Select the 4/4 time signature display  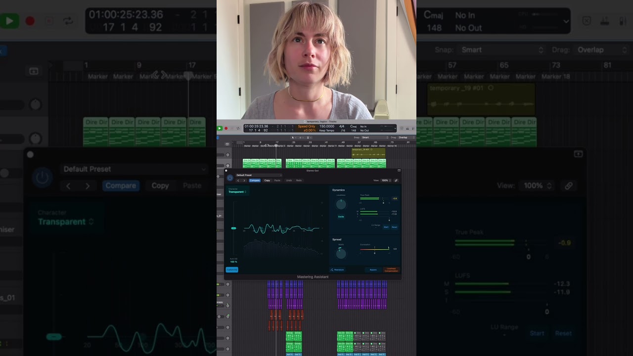tap(342, 126)
